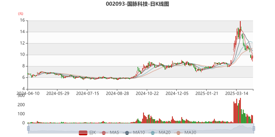The width and height of the screenshot is (275, 137).
Task: Click the 2024-05-29 date axis label
Action: 58,93
